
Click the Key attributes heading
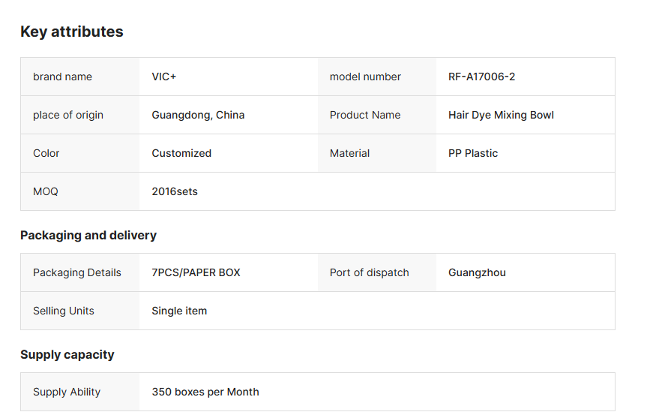click(72, 32)
